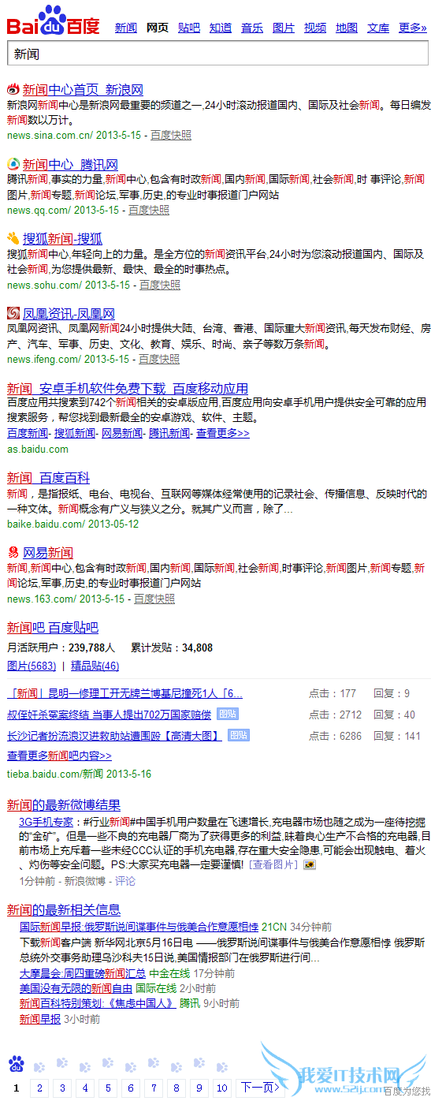This screenshot has height=1101, width=431.
Task: Open 百度快照 for news.ifeng.com
Action: pyautogui.click(x=159, y=359)
